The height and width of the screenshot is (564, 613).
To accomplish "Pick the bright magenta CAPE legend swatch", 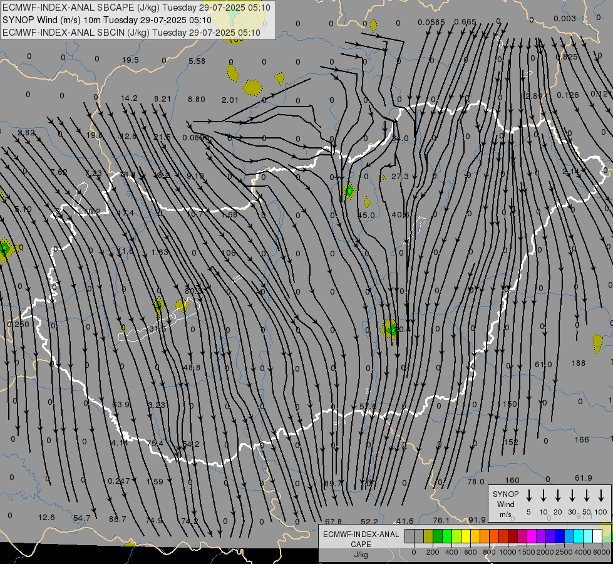I will pos(532,536).
